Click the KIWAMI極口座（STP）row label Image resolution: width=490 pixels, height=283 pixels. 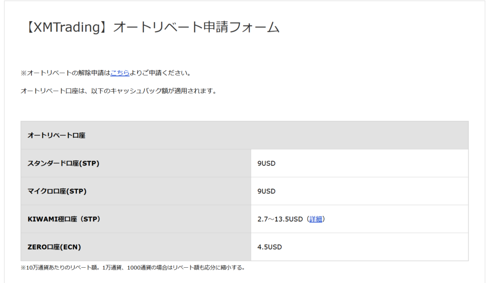(64, 219)
